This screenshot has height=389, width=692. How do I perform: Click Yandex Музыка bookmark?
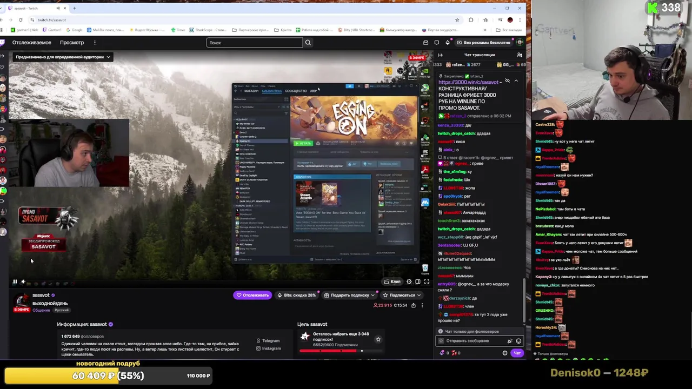point(148,30)
